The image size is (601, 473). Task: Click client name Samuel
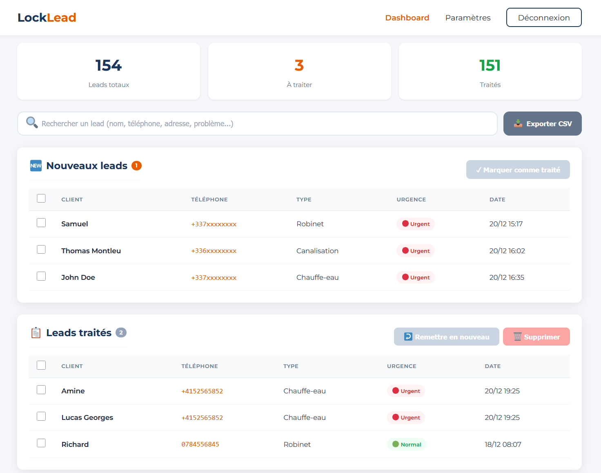(75, 224)
